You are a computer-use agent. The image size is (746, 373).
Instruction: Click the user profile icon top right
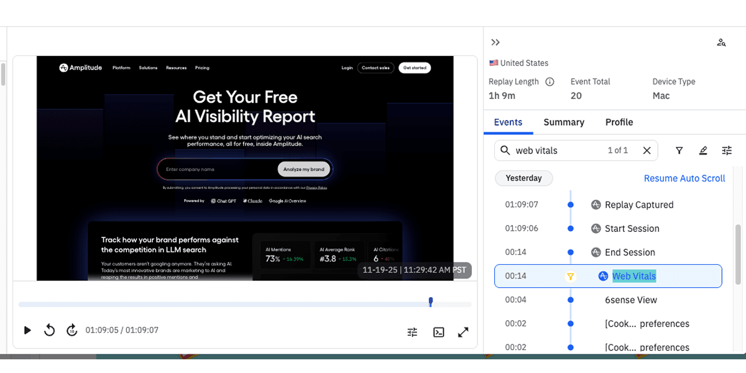tap(721, 42)
